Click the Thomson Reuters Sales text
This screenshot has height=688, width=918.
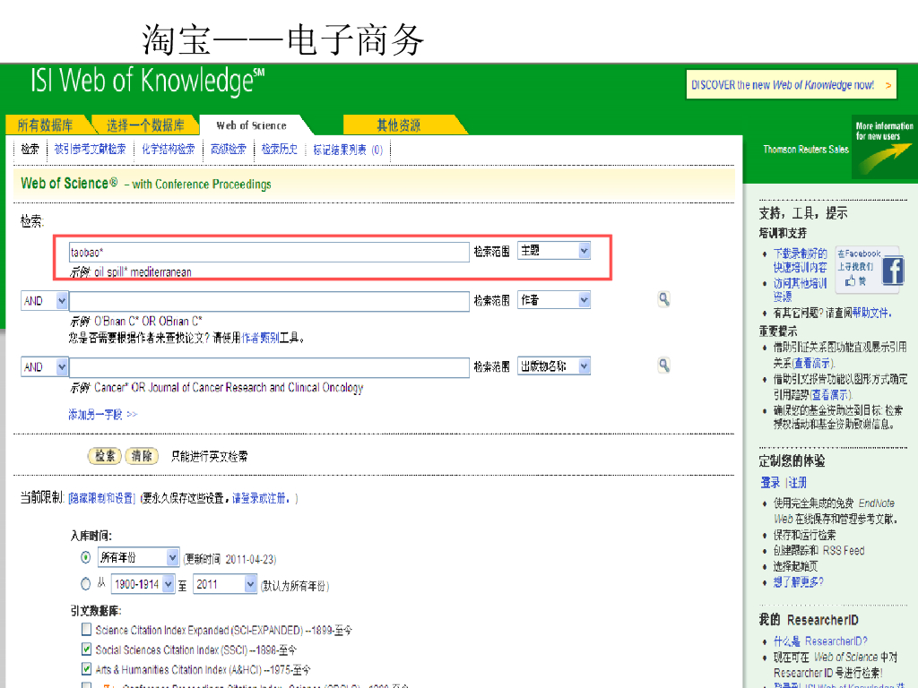(x=806, y=150)
